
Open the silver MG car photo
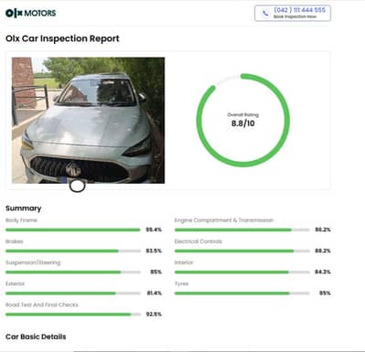(88, 121)
